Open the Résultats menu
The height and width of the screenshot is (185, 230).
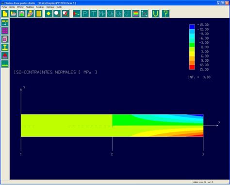coord(40,7)
